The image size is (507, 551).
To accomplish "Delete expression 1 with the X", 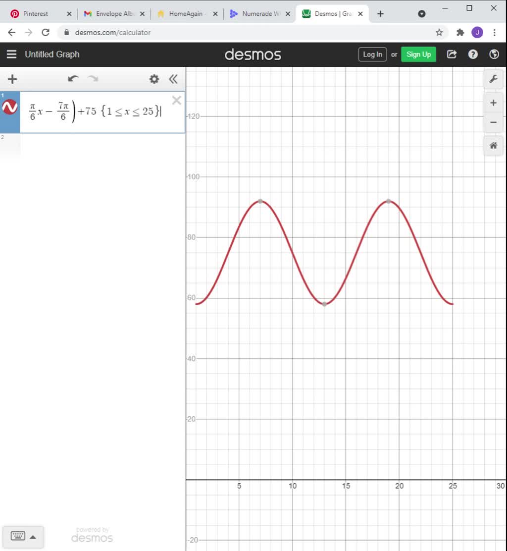I will (176, 101).
